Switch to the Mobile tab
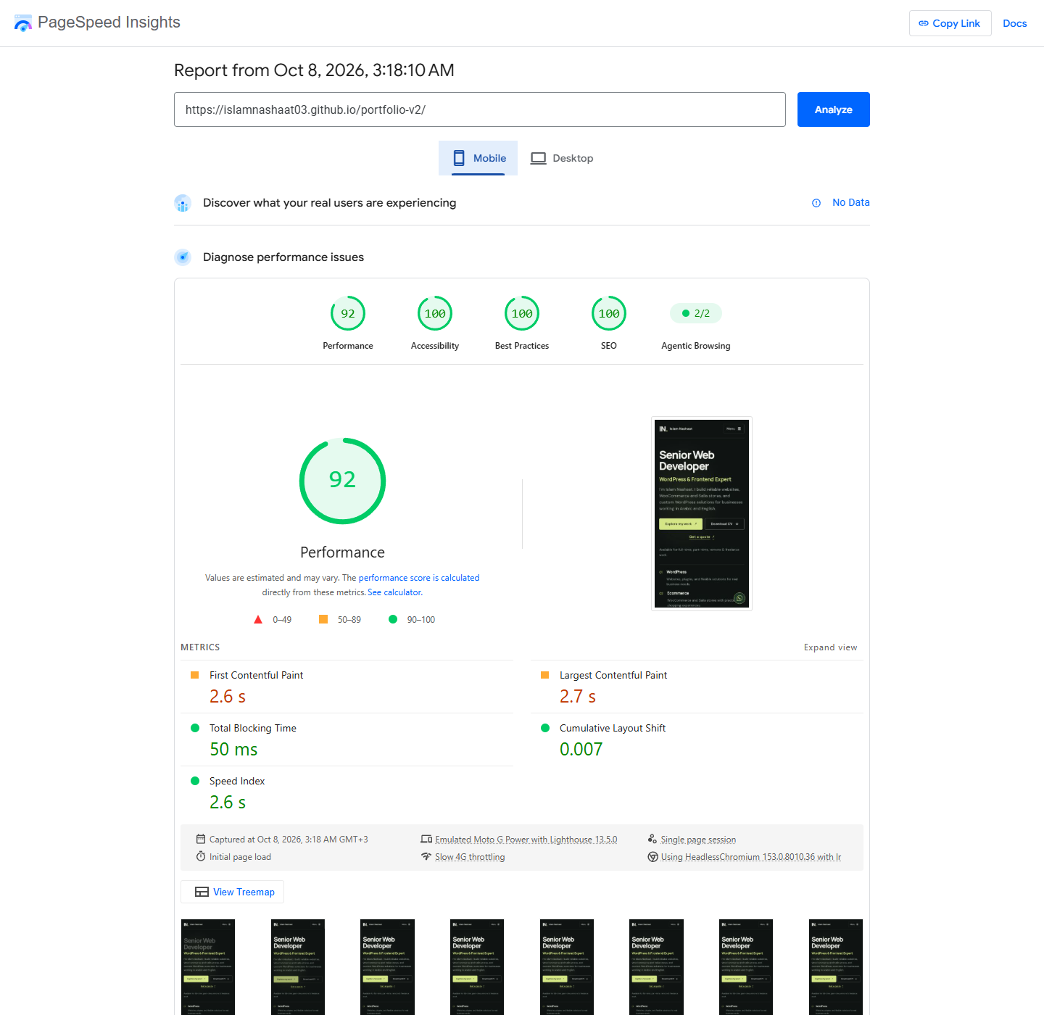 [478, 158]
